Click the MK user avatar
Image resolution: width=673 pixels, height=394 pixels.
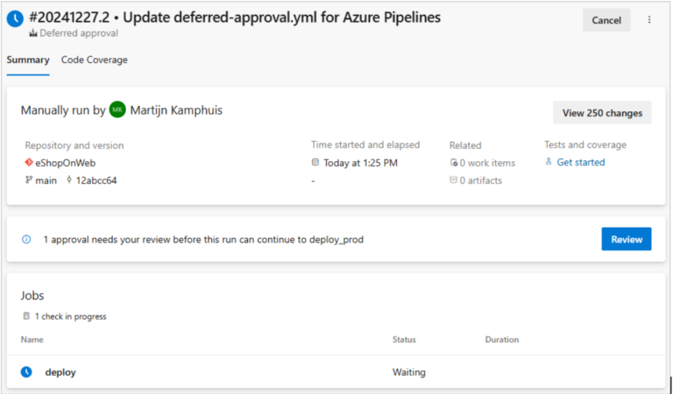[117, 109]
